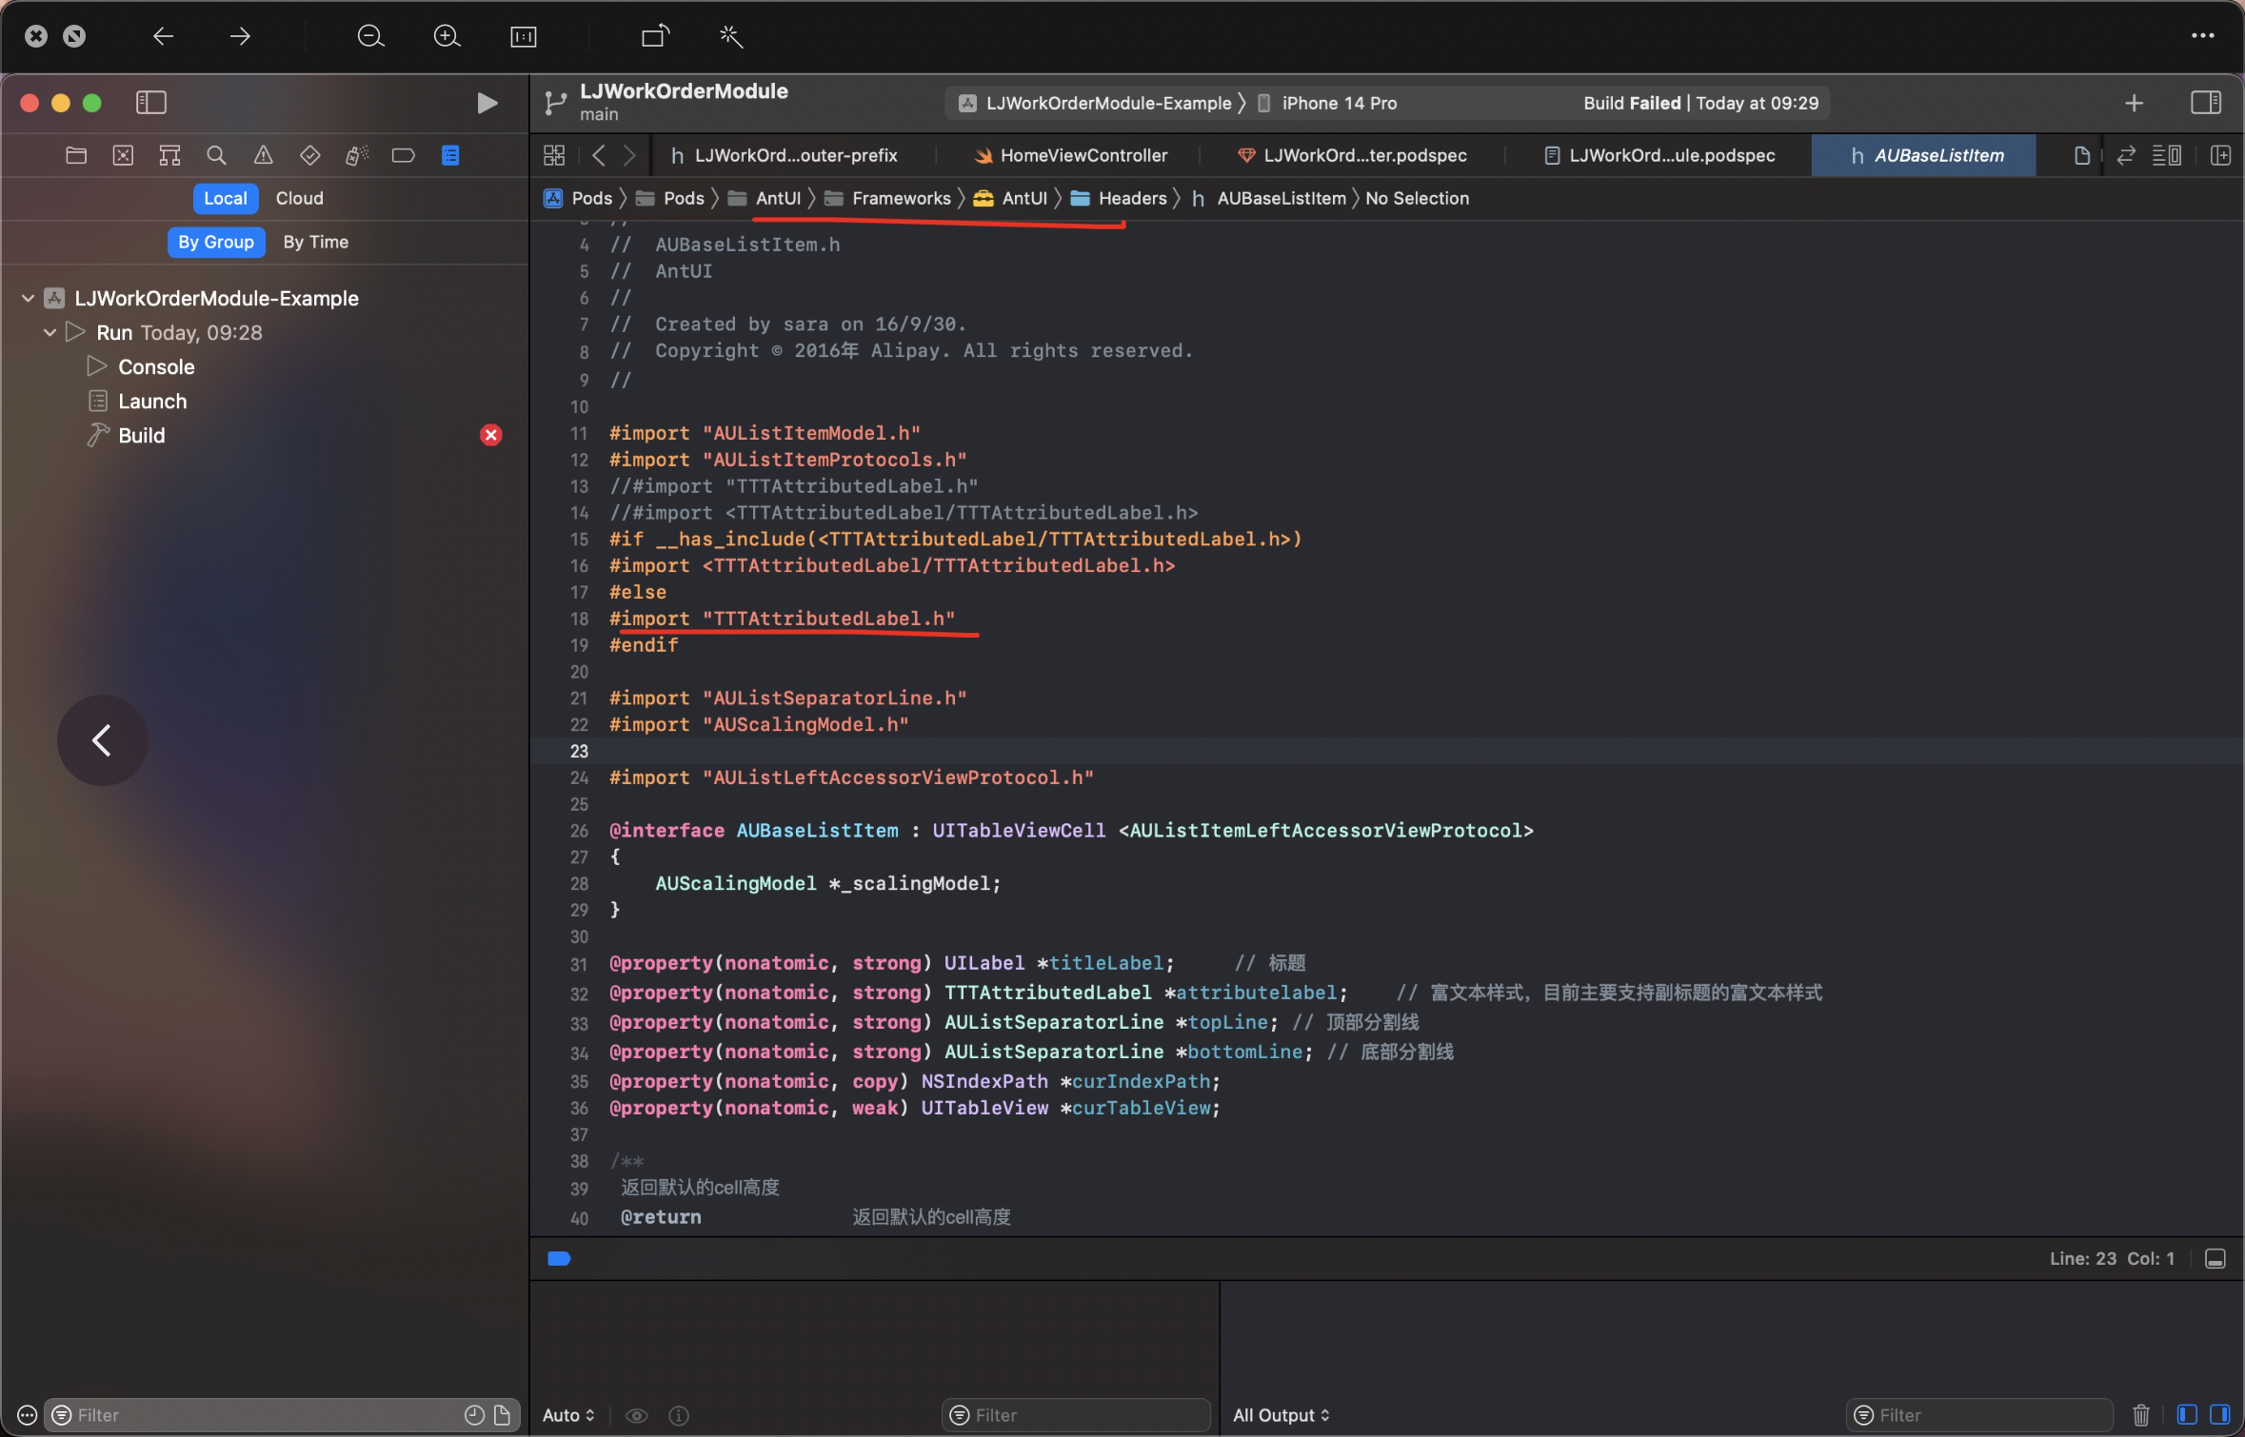Select the Cloud reports tab
Viewport: 2245px width, 1437px height.
tap(299, 198)
